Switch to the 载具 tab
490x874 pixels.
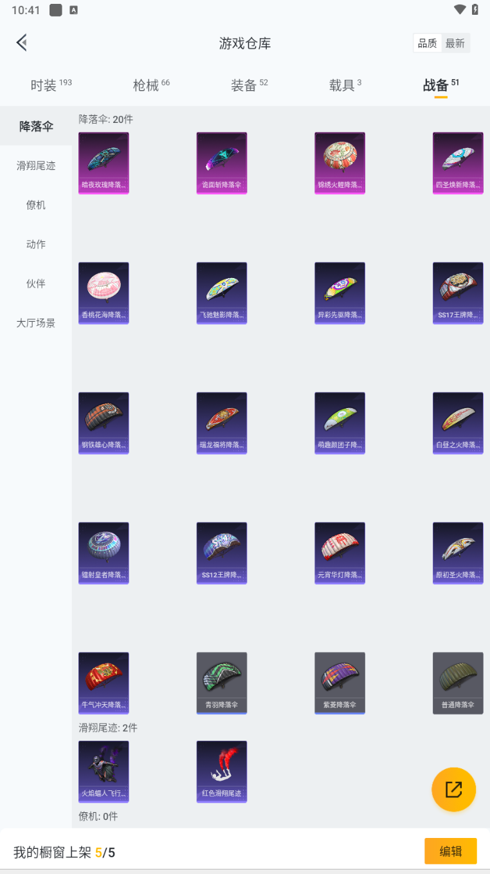pyautogui.click(x=345, y=85)
